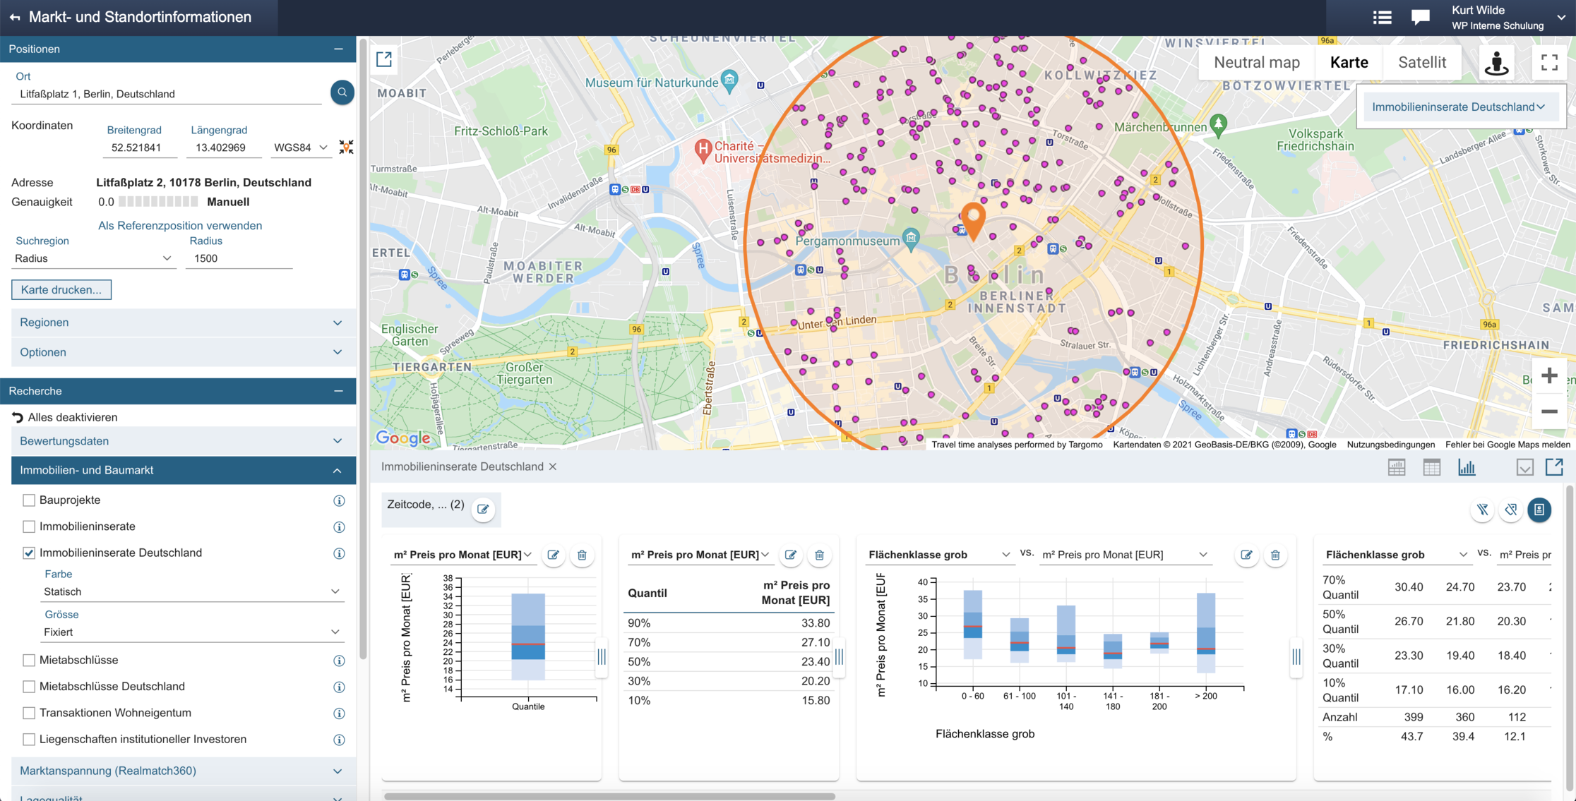Expand the Optionen section

pos(184,352)
